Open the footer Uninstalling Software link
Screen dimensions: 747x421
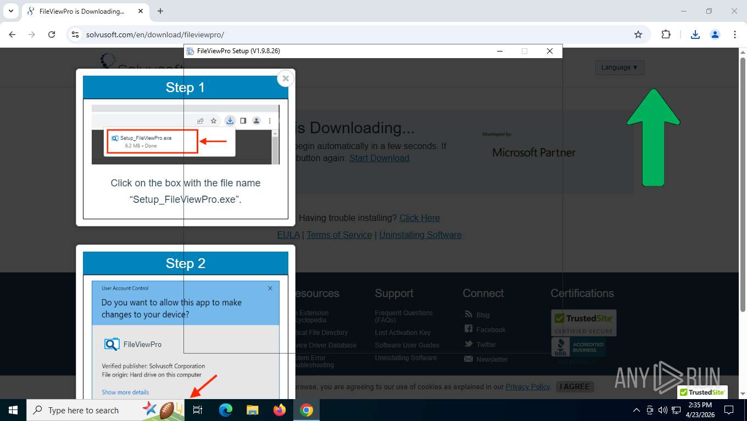click(x=406, y=358)
